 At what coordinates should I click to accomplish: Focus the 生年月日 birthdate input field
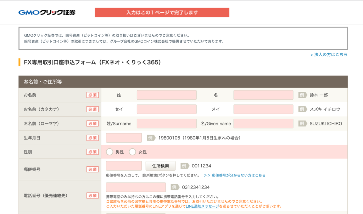(124, 138)
